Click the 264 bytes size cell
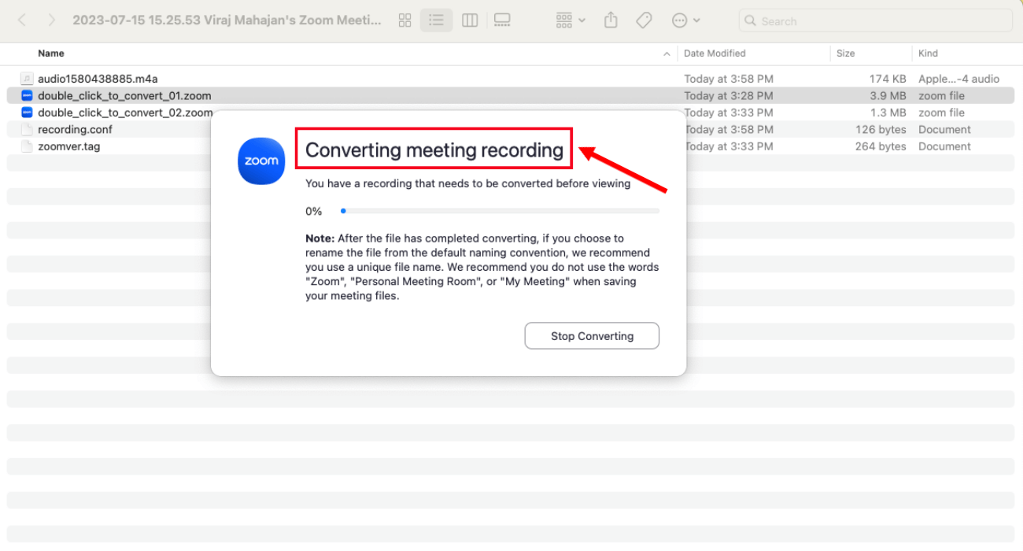The width and height of the screenshot is (1023, 551). pyautogui.click(x=881, y=146)
